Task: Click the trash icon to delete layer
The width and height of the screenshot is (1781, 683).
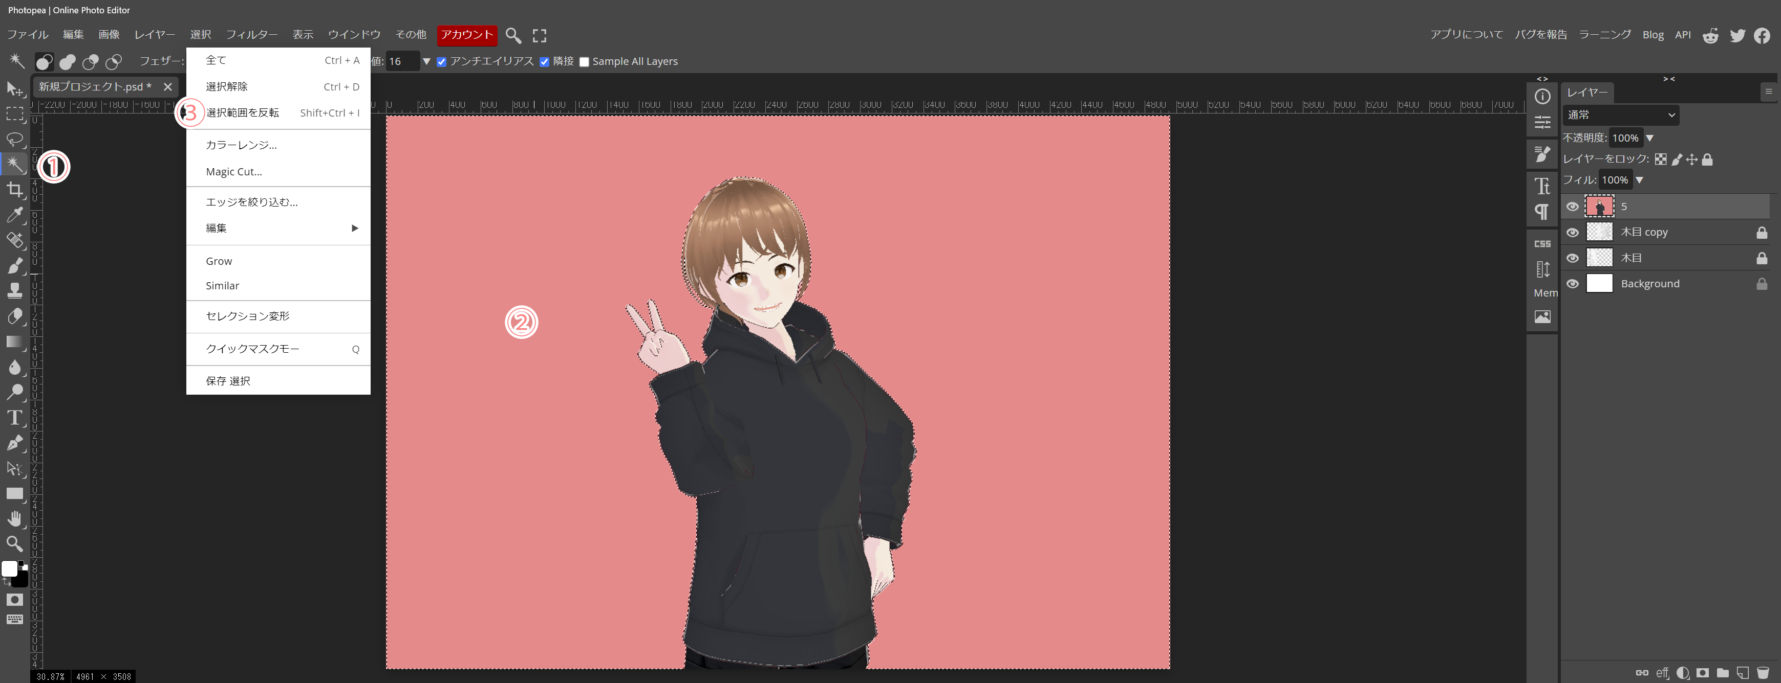Action: point(1763,672)
